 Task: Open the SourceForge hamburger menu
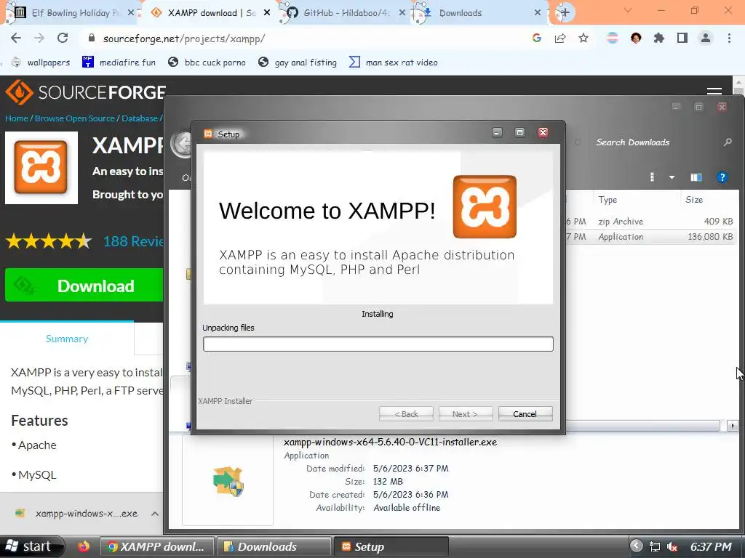click(714, 90)
